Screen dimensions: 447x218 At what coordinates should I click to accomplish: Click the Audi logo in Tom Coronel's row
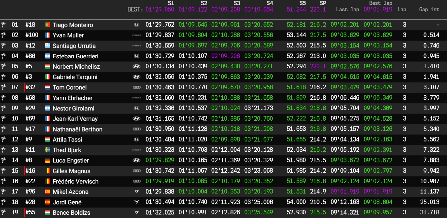coord(137,87)
